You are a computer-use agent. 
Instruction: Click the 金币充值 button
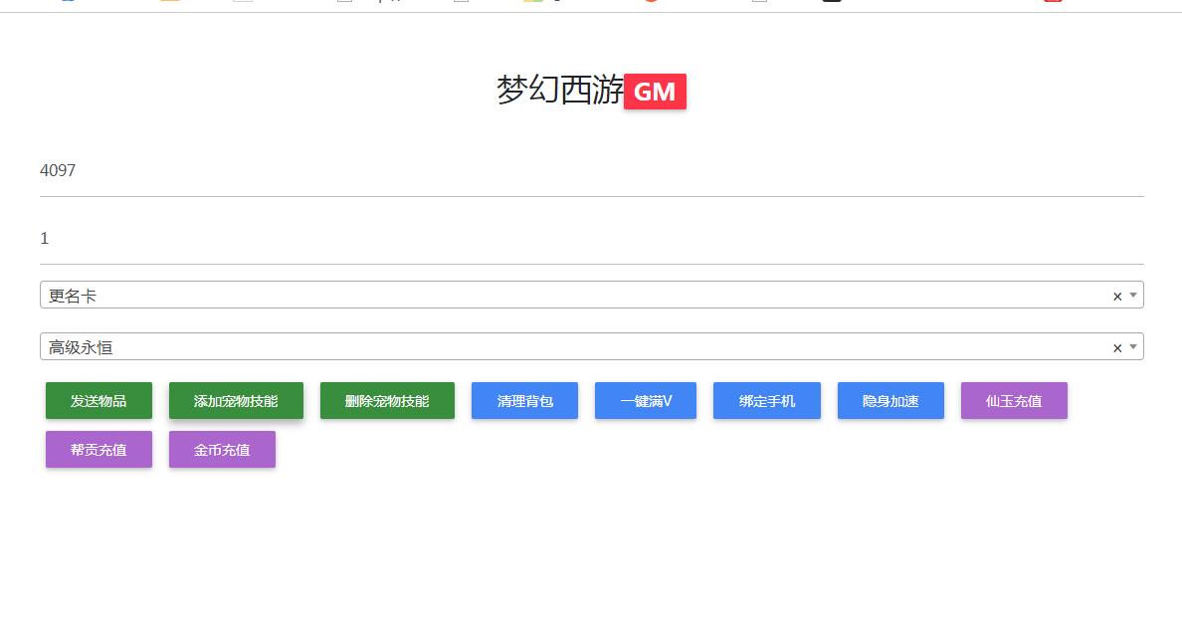point(222,450)
